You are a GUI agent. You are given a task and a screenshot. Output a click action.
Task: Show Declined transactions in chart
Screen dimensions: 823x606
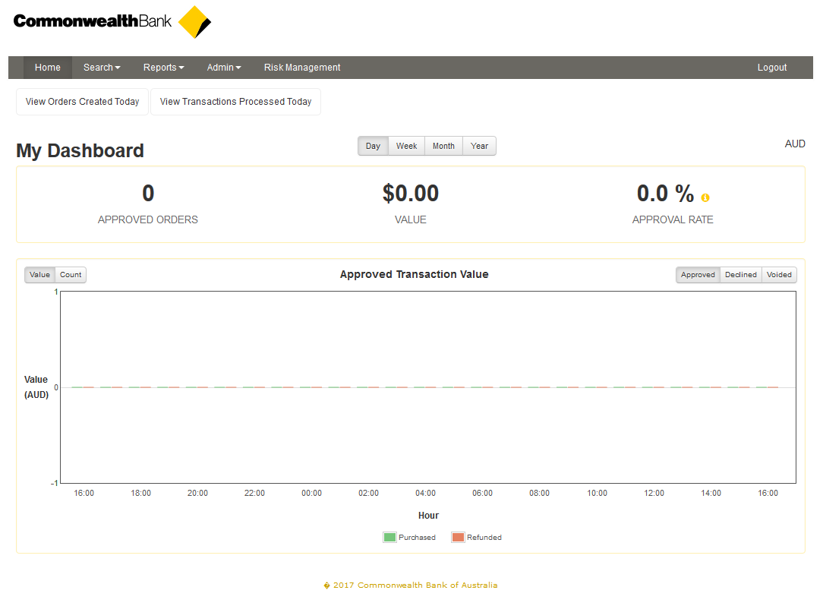click(740, 275)
